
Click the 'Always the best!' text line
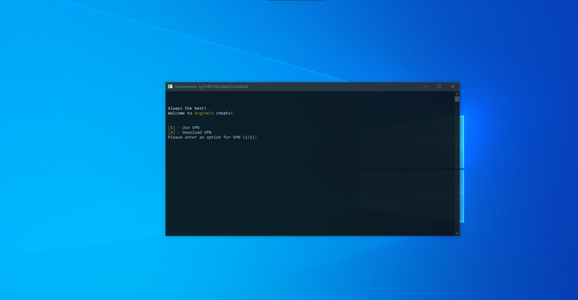(187, 108)
